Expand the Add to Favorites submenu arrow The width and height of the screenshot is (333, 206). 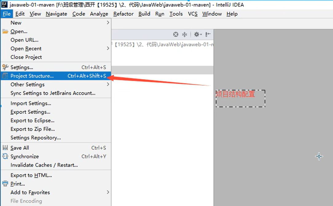click(x=108, y=192)
